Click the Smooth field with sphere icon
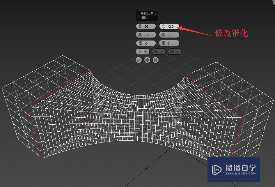275x187 pixels. [169, 35]
